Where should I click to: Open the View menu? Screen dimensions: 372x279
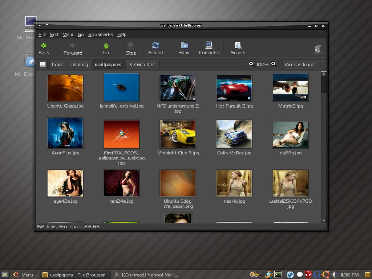68,35
